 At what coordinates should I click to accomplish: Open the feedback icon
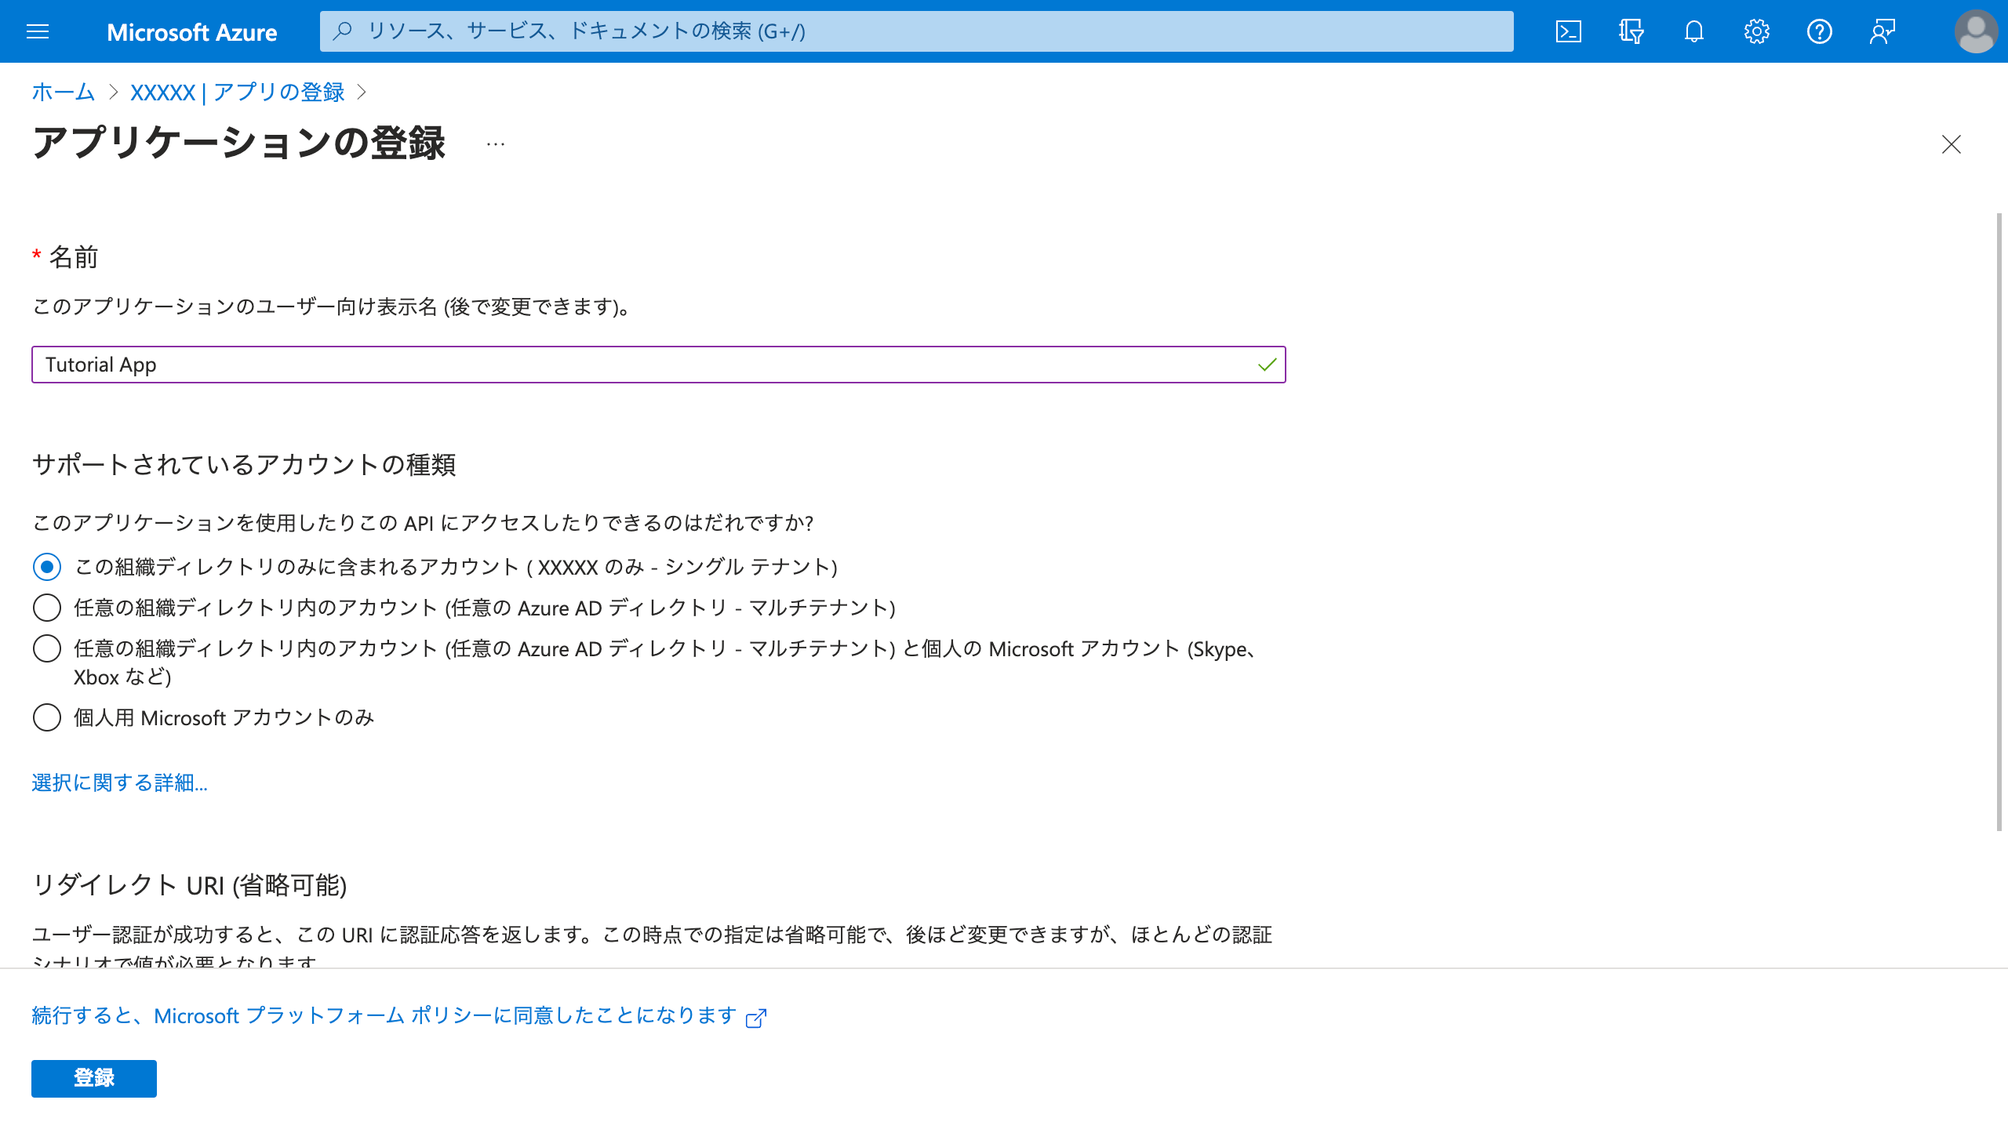pyautogui.click(x=1882, y=31)
